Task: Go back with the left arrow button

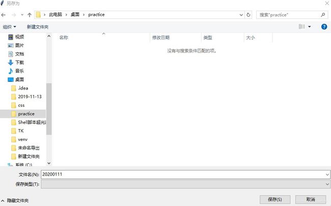Action: [x=3, y=15]
